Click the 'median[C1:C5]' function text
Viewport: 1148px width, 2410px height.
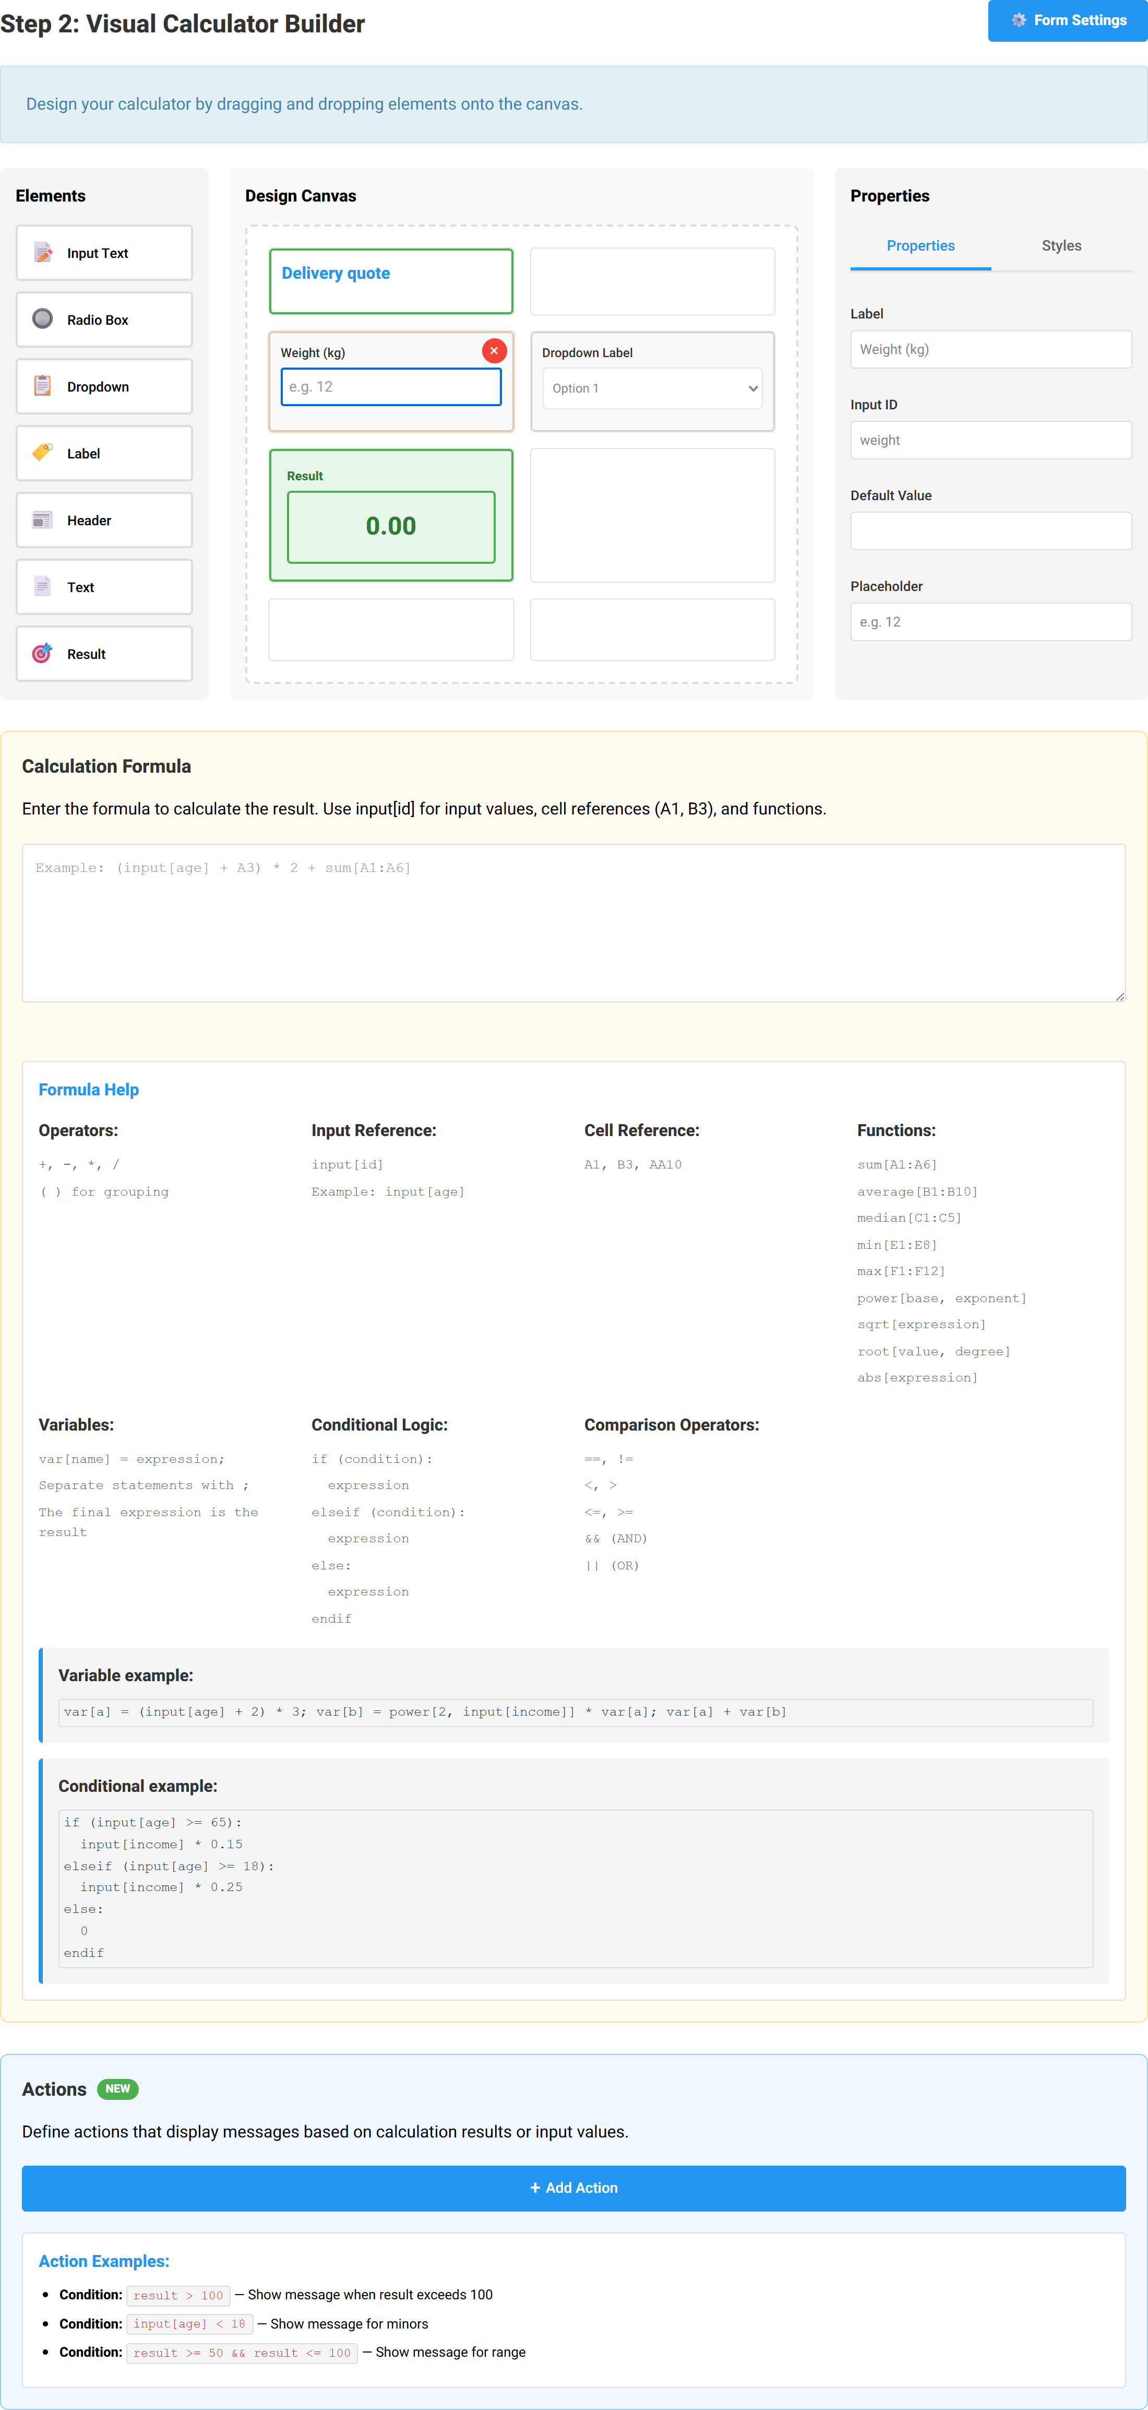pyautogui.click(x=908, y=1218)
